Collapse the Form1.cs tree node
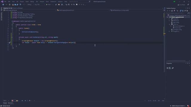This screenshot has width=191, height=107. [x=169, y=24]
